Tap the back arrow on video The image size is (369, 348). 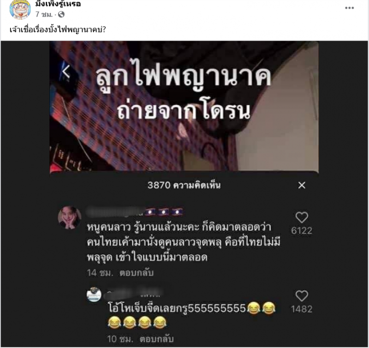point(66,72)
